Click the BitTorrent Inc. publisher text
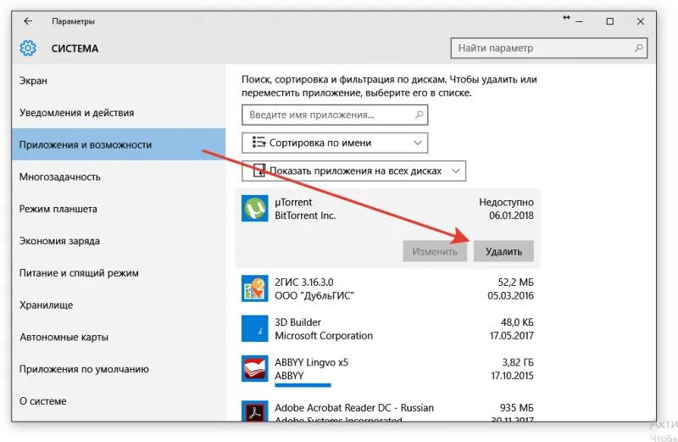The width and height of the screenshot is (678, 442). point(305,215)
